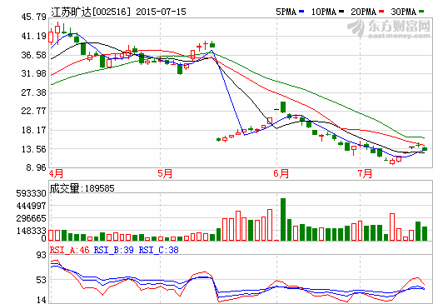The width and height of the screenshot is (433, 304).
Task: Click the 14 RSI axis value
Action: pyautogui.click(x=42, y=300)
